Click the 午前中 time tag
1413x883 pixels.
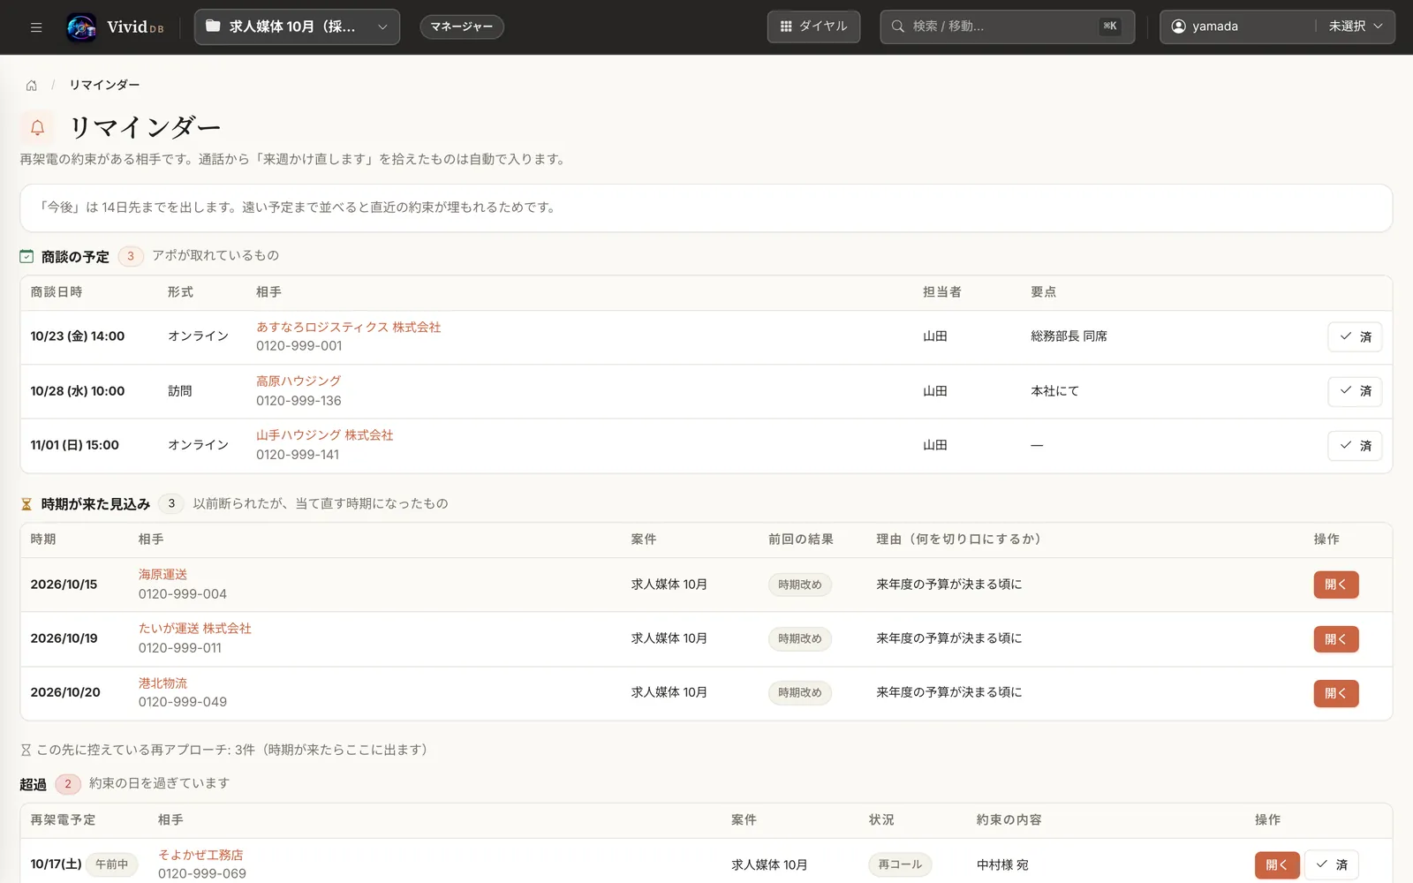[112, 864]
